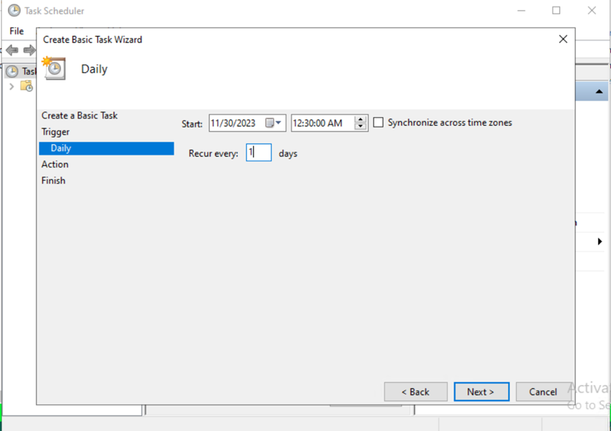Decrease start time with down spinner
The width and height of the screenshot is (611, 431).
(361, 127)
